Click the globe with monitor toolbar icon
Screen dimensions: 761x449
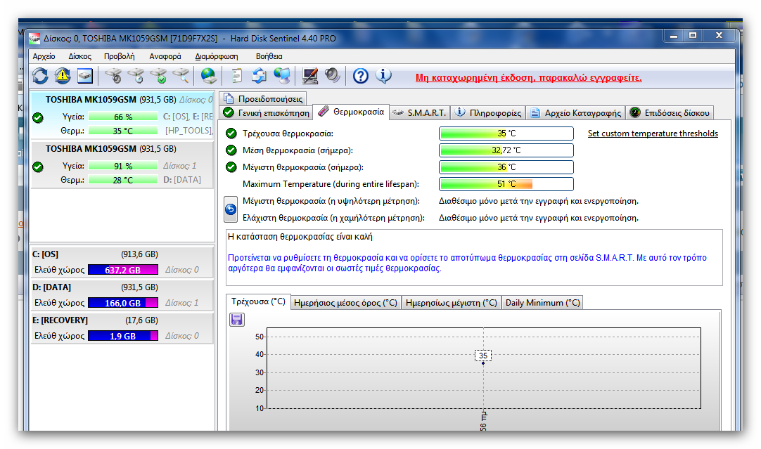click(282, 76)
